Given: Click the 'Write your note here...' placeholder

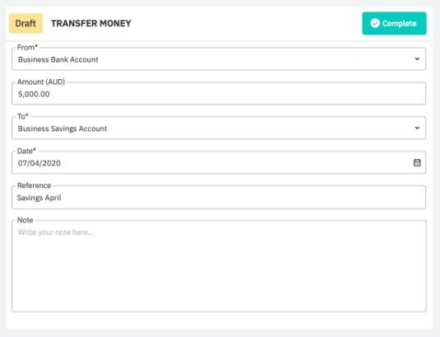Looking at the screenshot, I should 56,232.
